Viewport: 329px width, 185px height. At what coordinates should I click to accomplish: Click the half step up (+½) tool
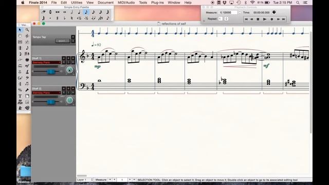(x=79, y=18)
